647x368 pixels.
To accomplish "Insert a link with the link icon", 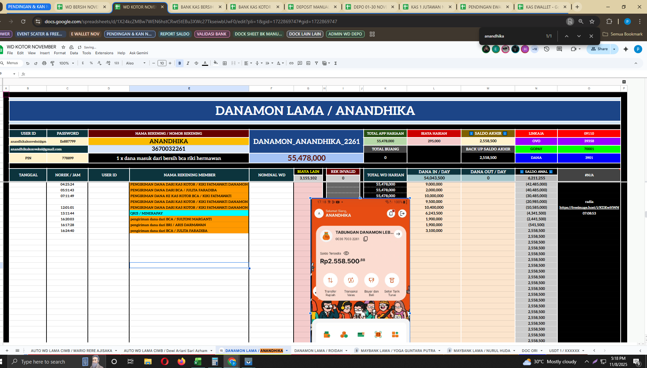I will [291, 63].
